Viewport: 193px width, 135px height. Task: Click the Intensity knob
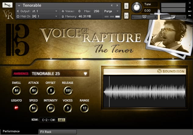click(51, 108)
